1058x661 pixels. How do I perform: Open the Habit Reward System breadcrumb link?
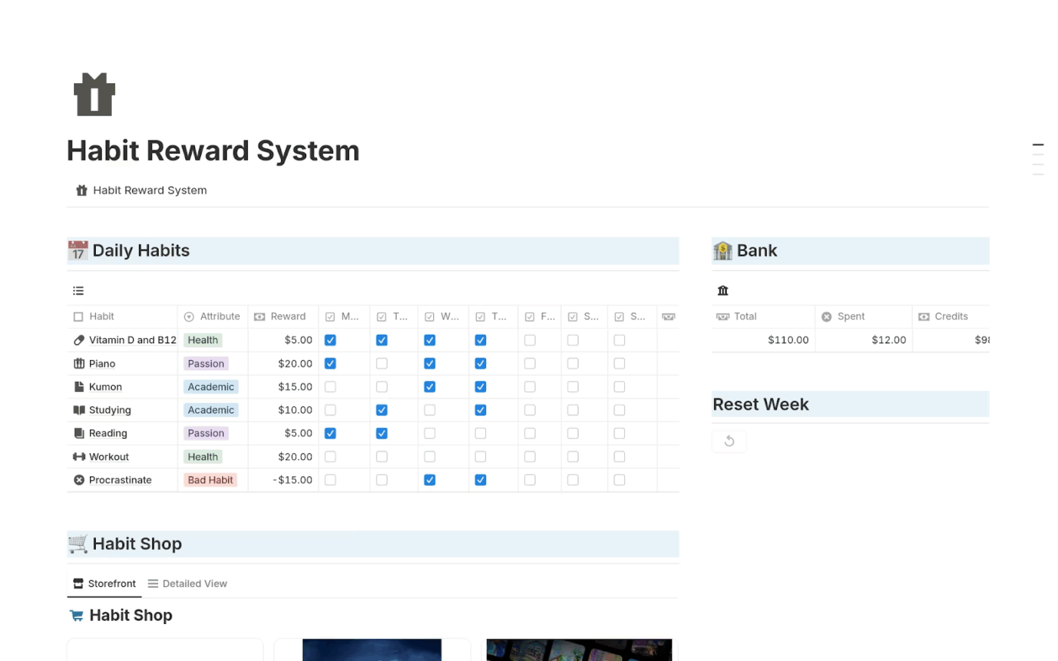click(150, 190)
